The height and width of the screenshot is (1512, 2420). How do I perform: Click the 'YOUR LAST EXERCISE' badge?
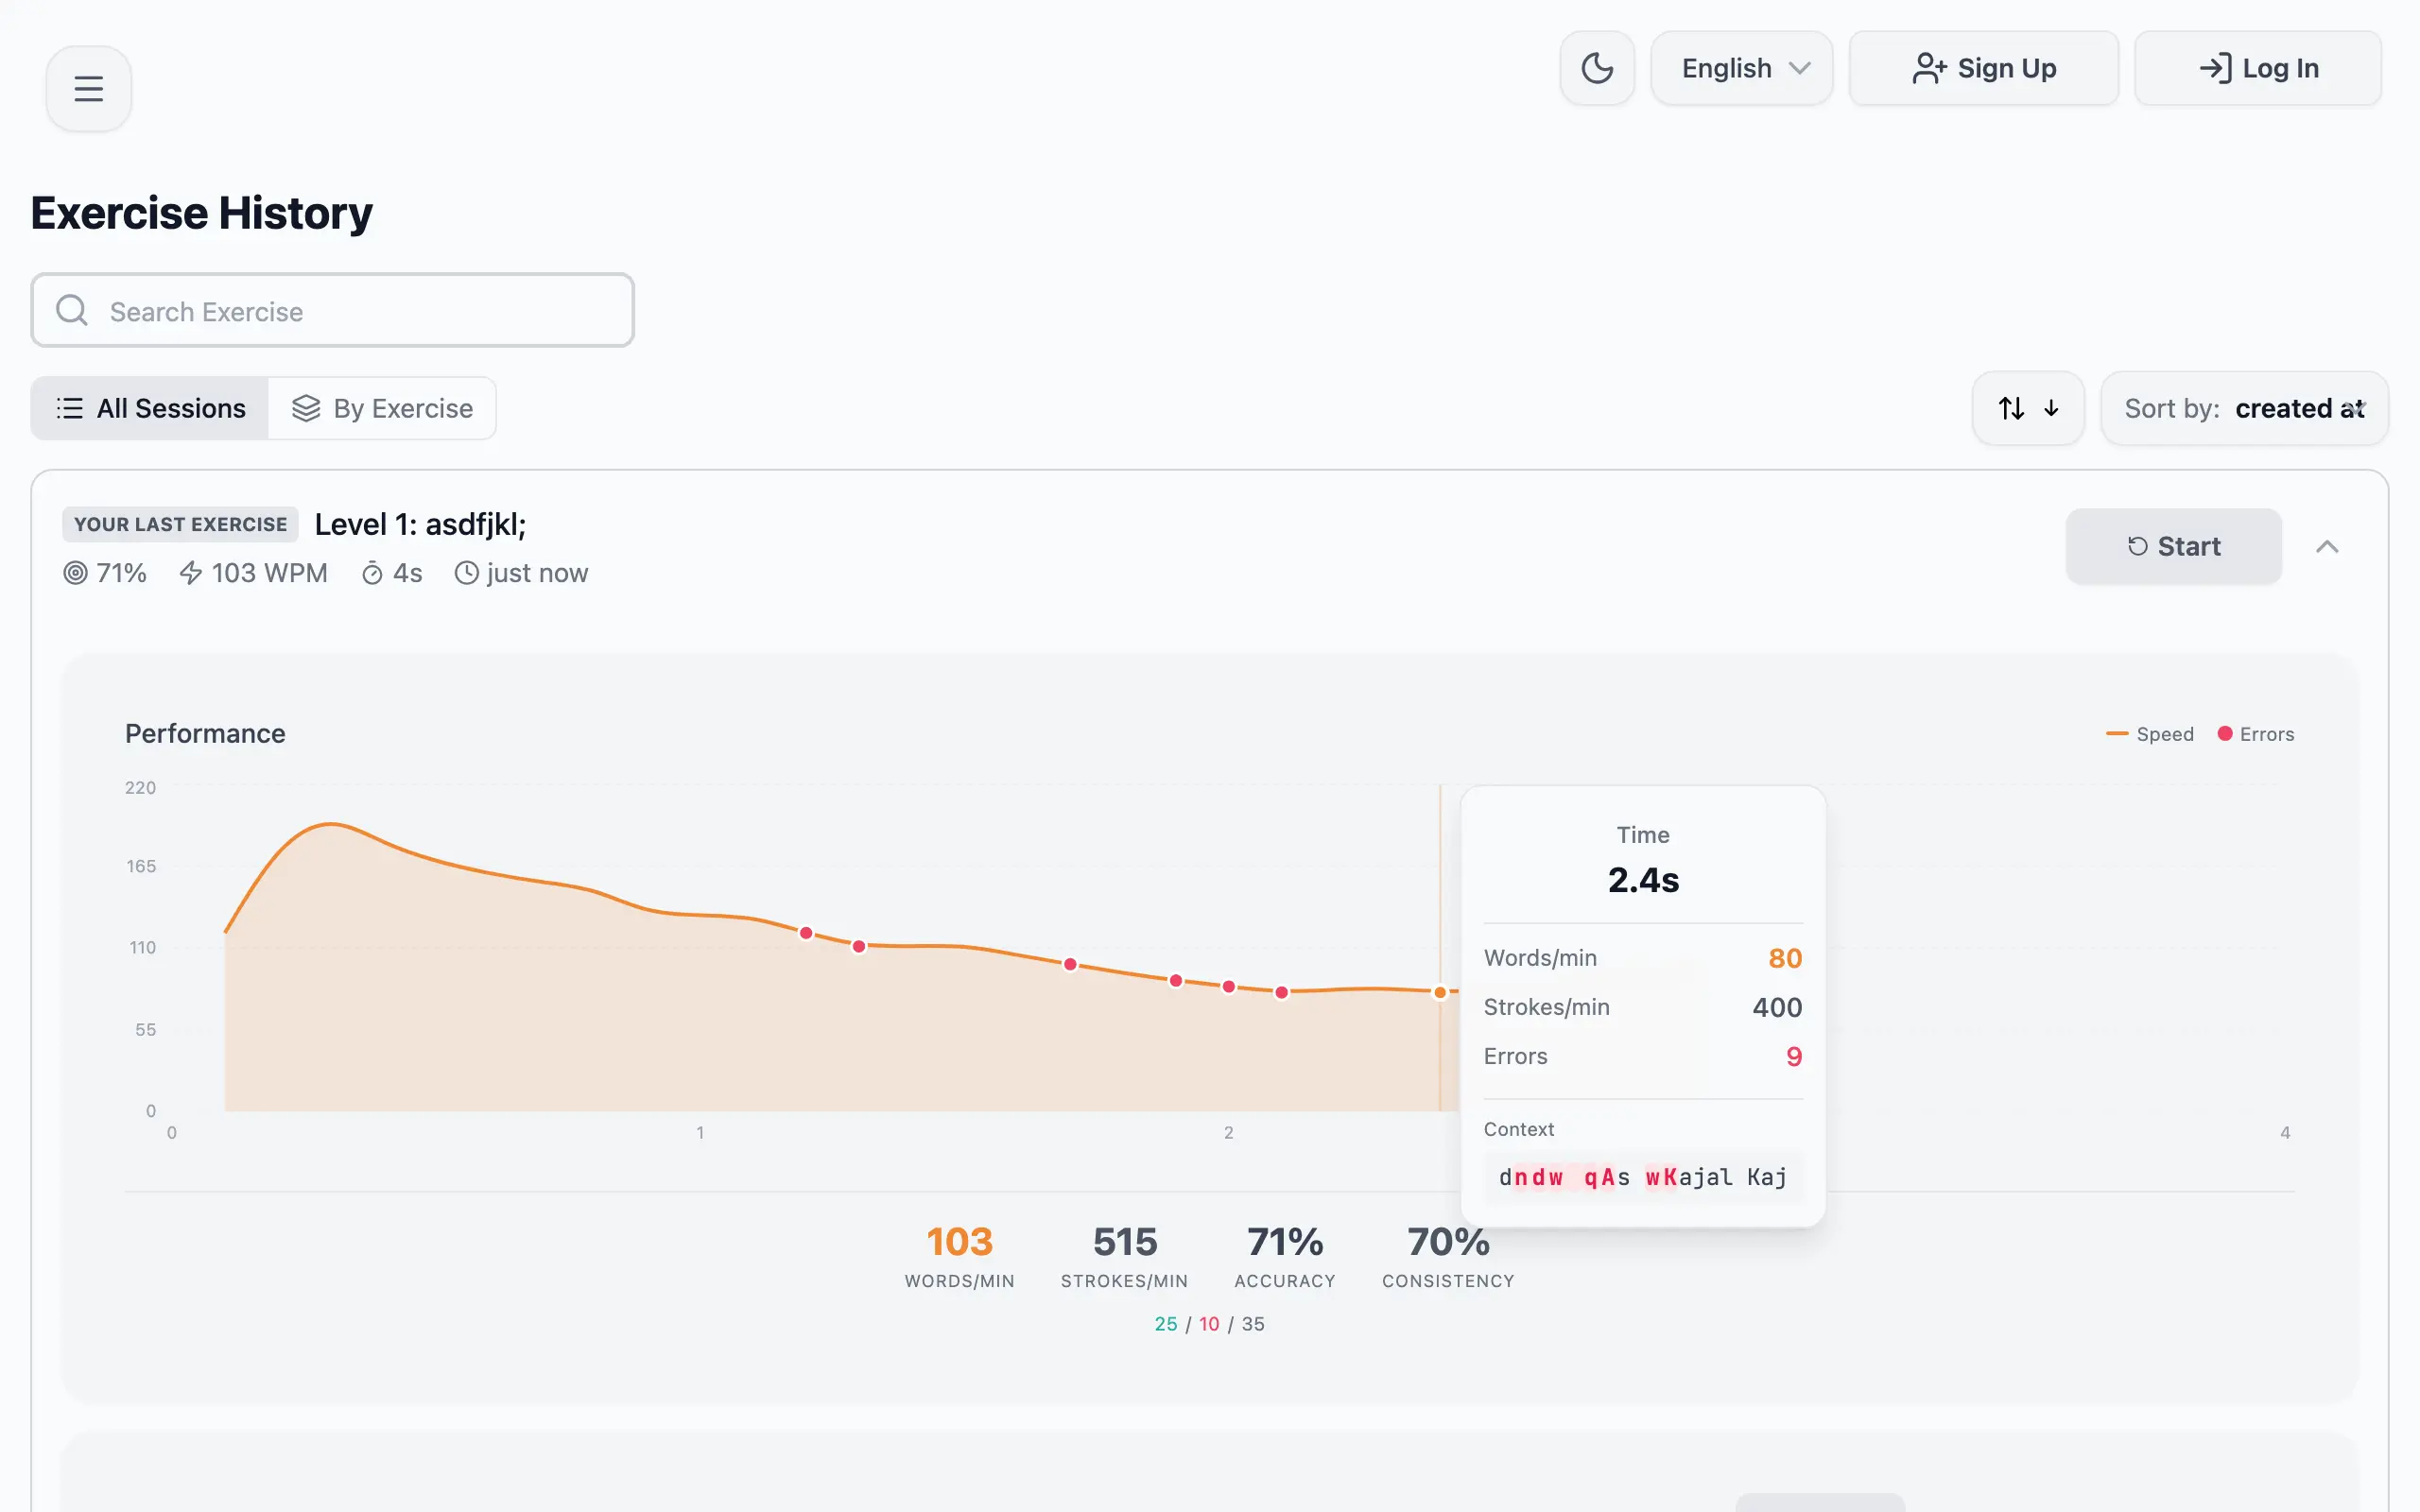click(179, 524)
